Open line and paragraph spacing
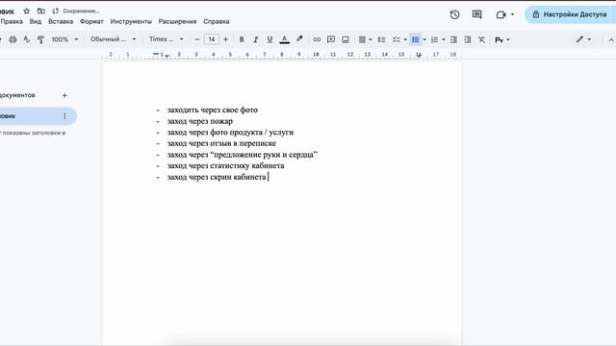The width and height of the screenshot is (616, 346). 381,39
